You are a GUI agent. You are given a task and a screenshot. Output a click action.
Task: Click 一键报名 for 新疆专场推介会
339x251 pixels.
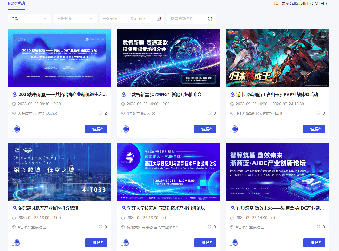point(205,129)
